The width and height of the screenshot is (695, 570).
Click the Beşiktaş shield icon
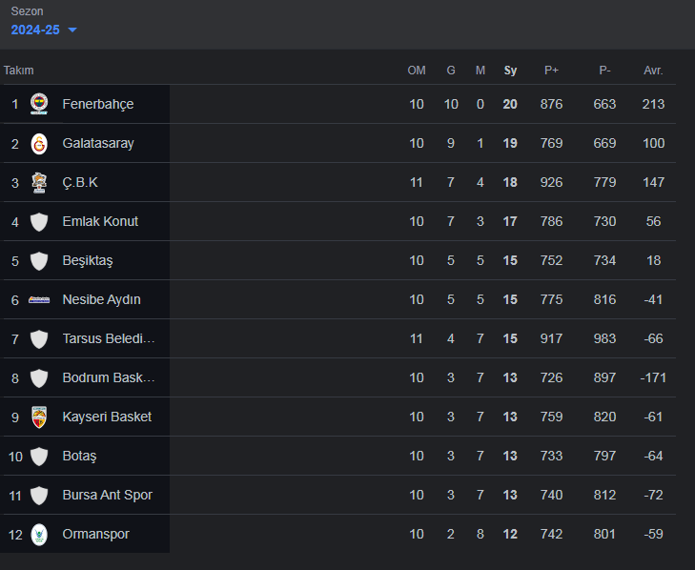(39, 260)
